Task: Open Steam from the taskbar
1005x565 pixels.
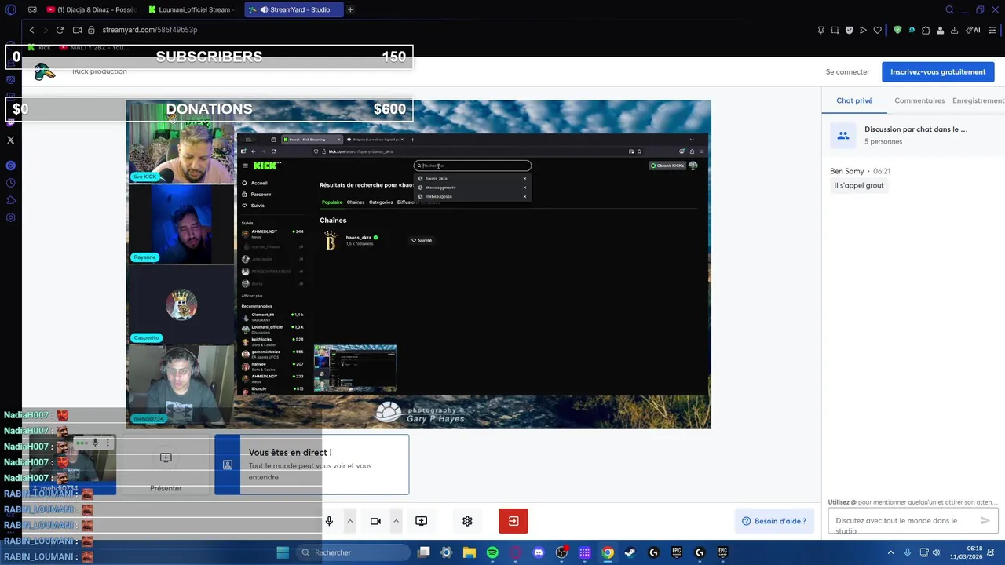Action: tap(630, 552)
